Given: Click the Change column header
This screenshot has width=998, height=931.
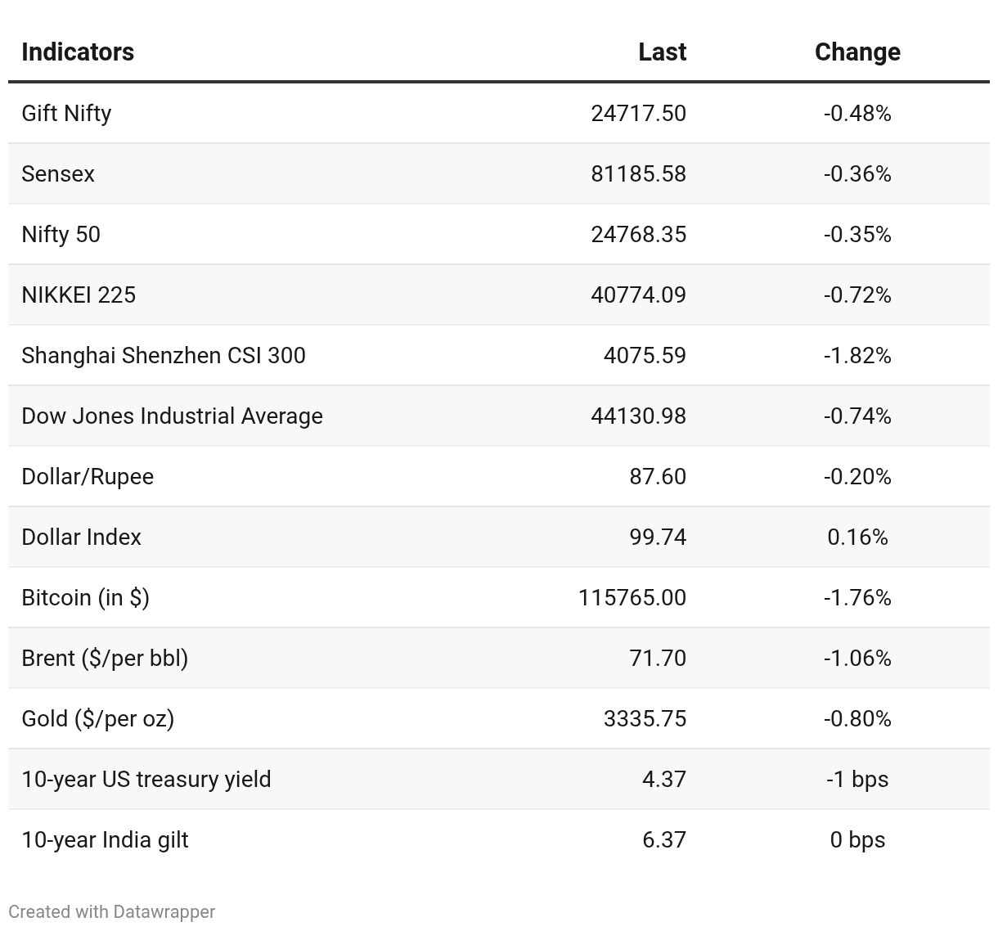Looking at the screenshot, I should coord(857,52).
